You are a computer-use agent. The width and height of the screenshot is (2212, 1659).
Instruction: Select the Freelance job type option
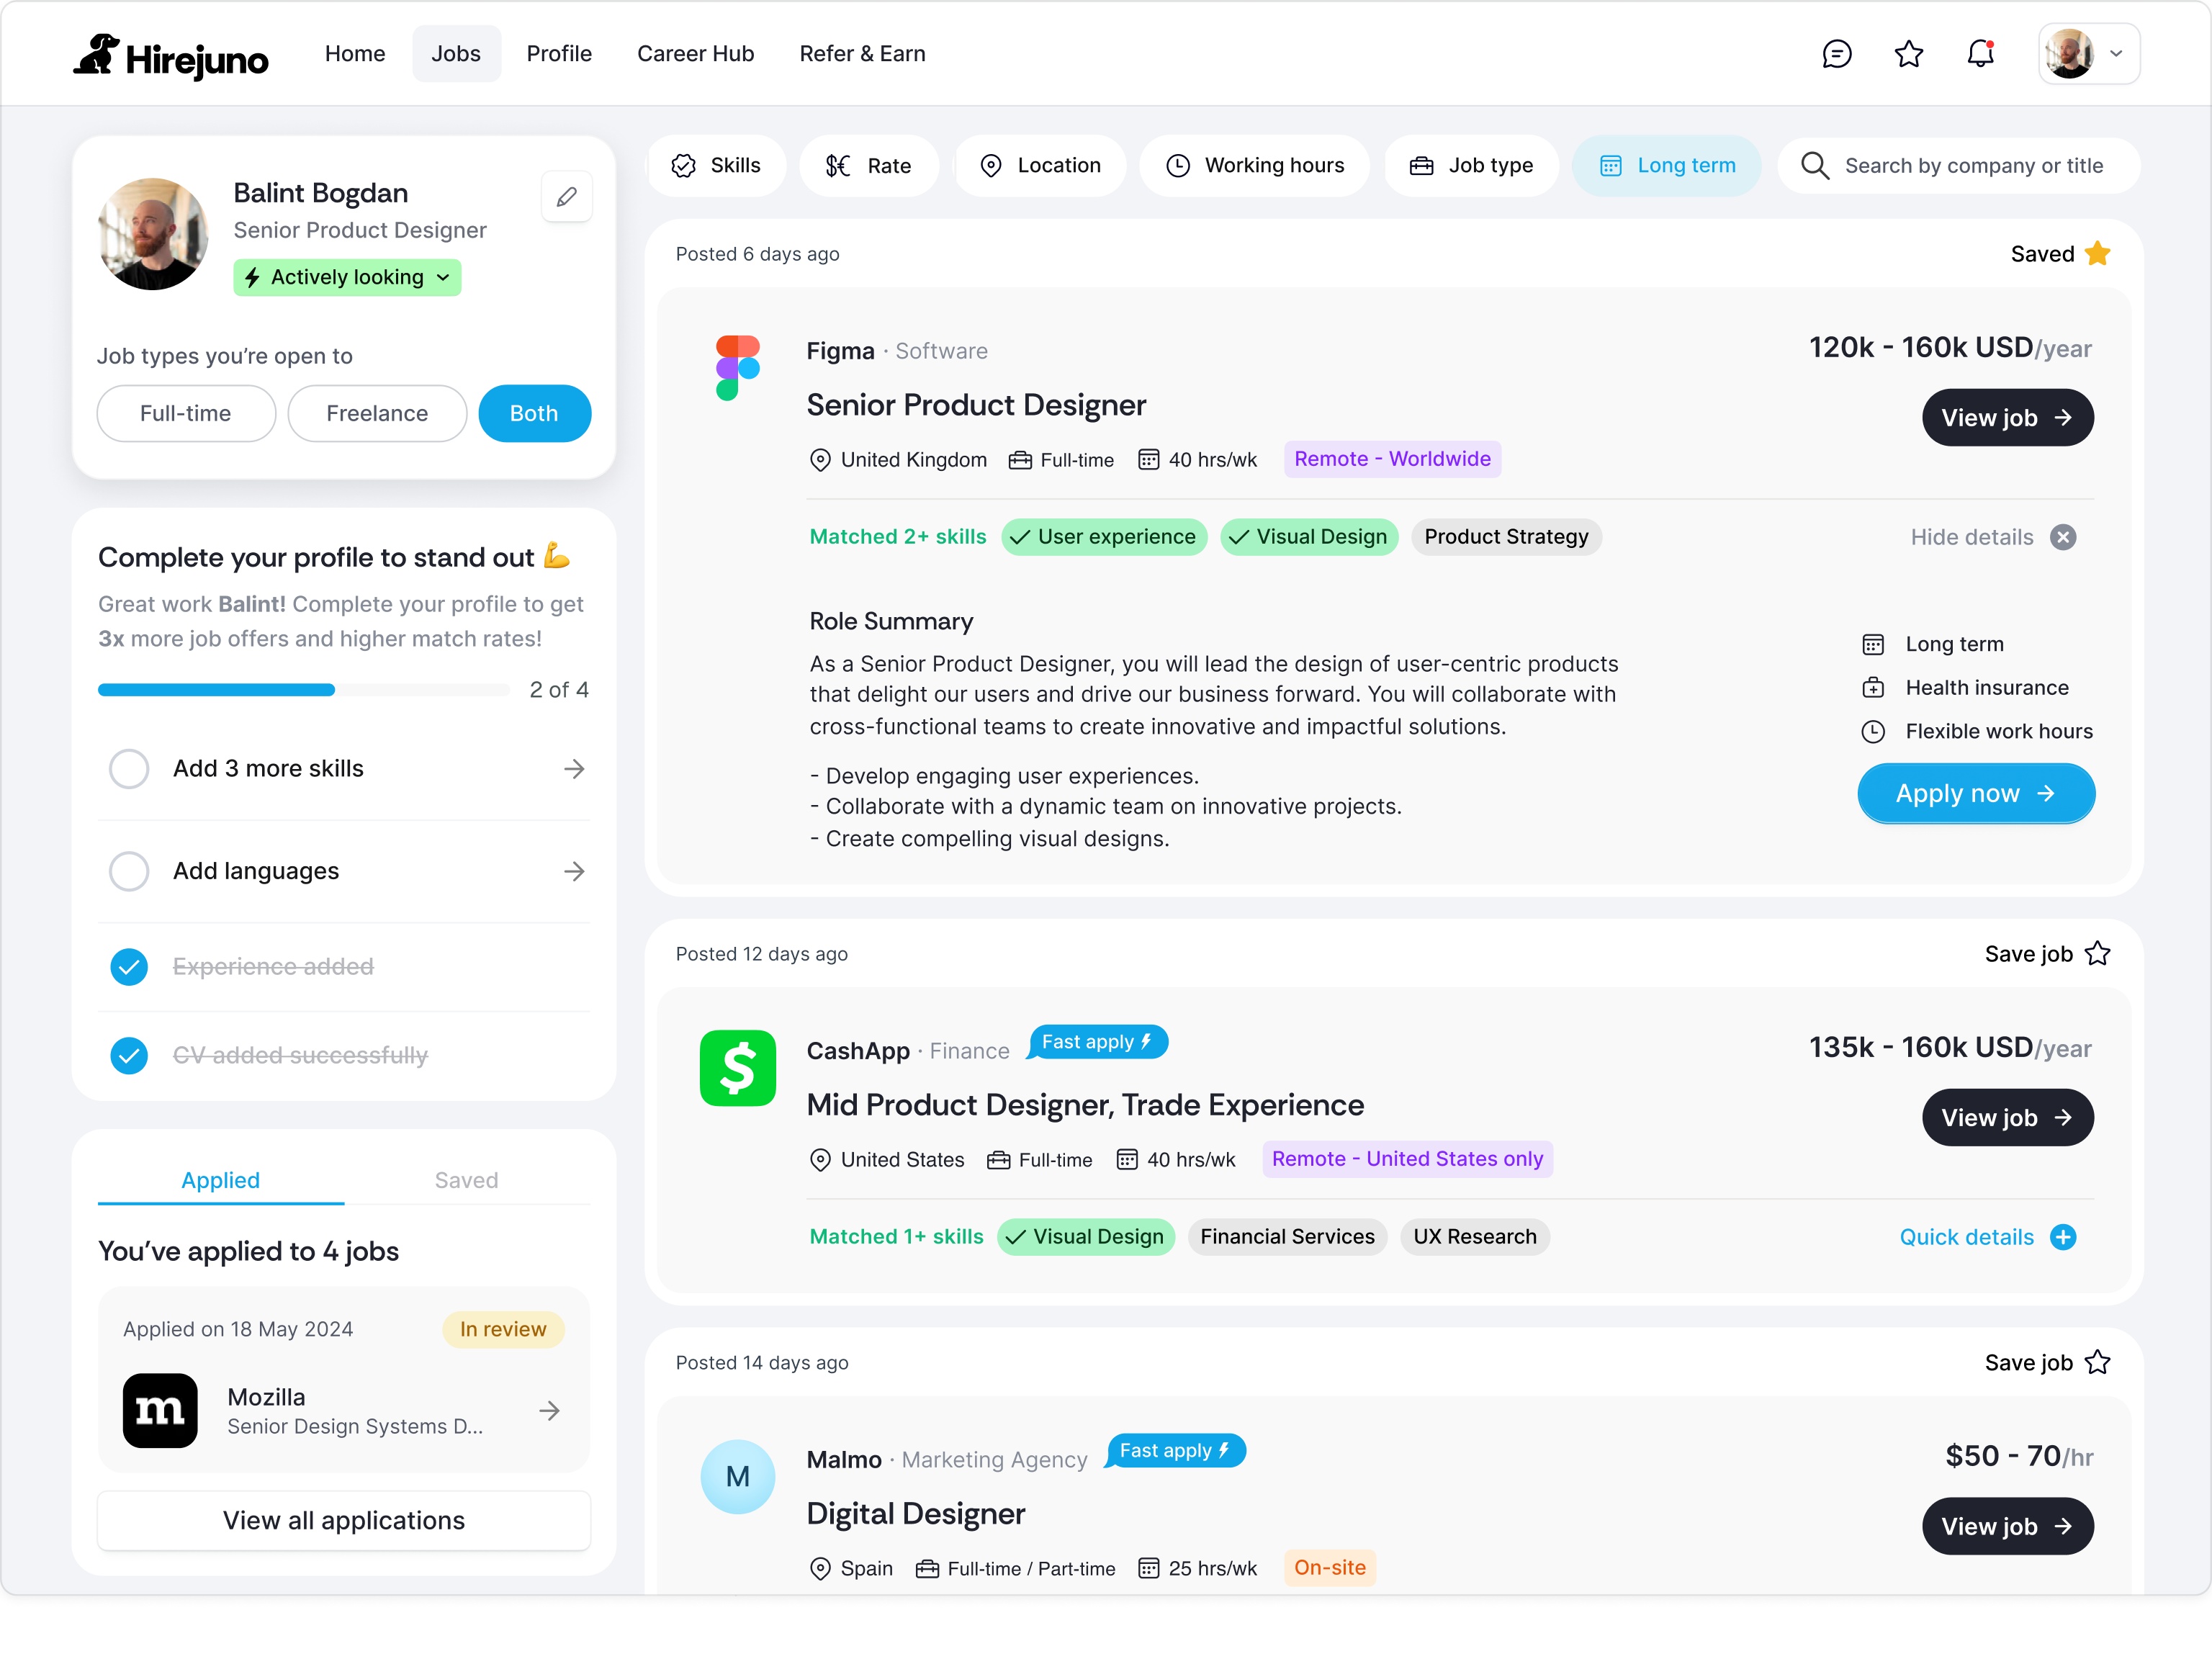coord(377,414)
